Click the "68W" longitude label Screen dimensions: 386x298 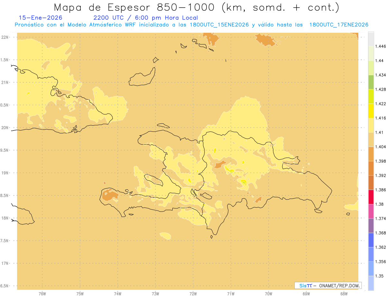click(344, 293)
